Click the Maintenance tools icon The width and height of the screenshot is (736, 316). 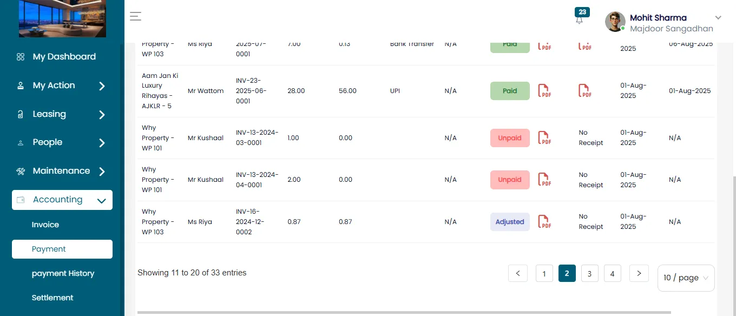pyautogui.click(x=21, y=172)
